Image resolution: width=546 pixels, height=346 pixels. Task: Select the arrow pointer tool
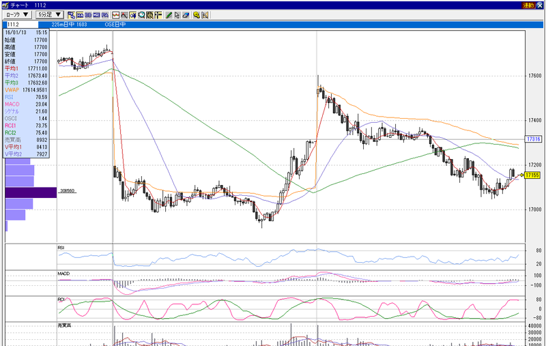point(177,15)
